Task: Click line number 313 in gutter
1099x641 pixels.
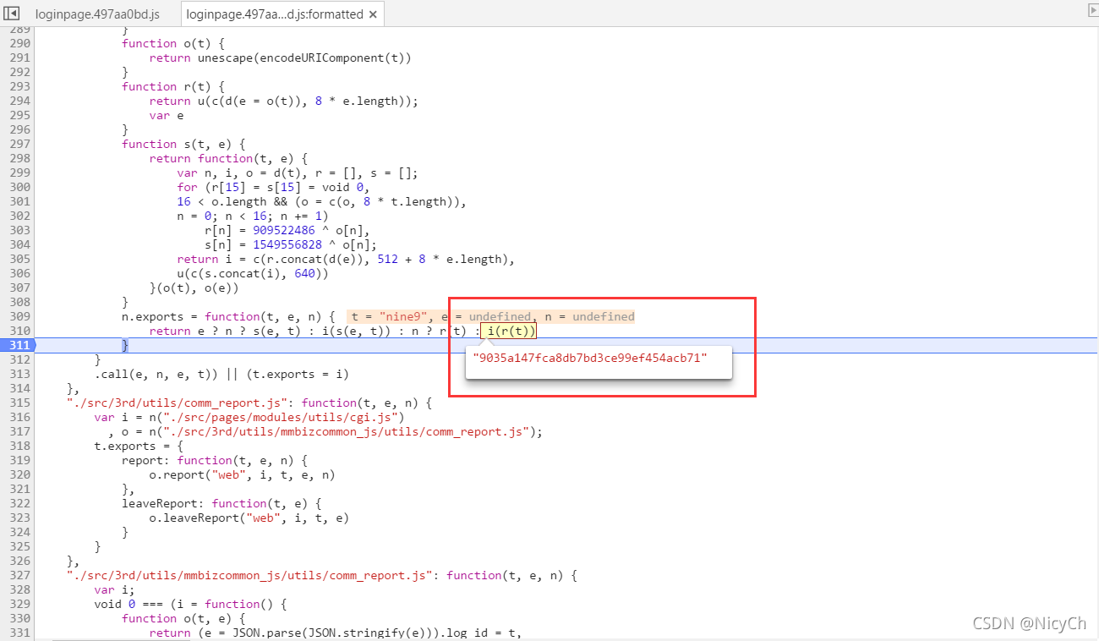Action: (19, 374)
